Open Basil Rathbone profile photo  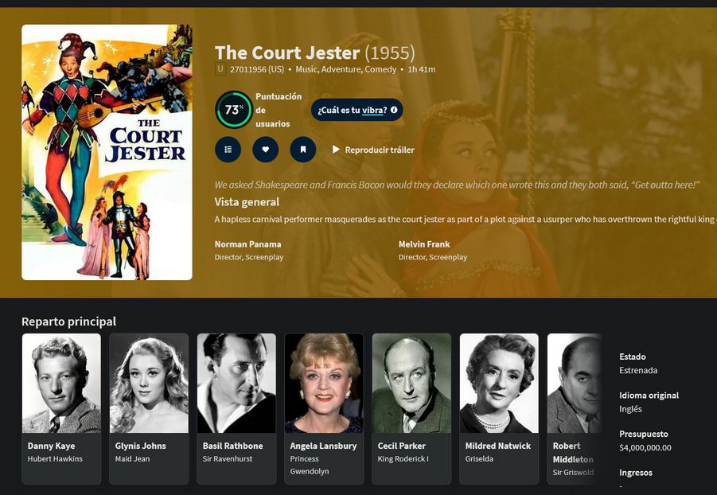point(236,383)
